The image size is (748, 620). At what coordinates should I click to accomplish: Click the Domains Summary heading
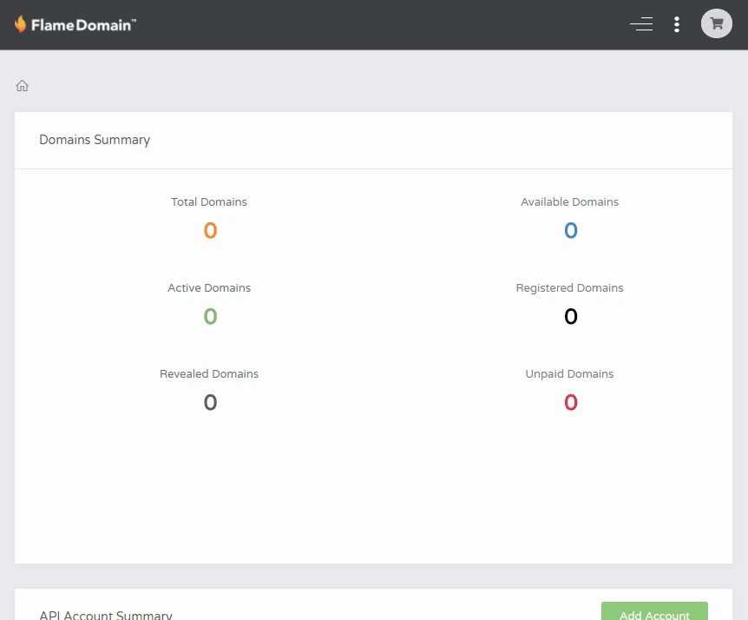pyautogui.click(x=95, y=140)
